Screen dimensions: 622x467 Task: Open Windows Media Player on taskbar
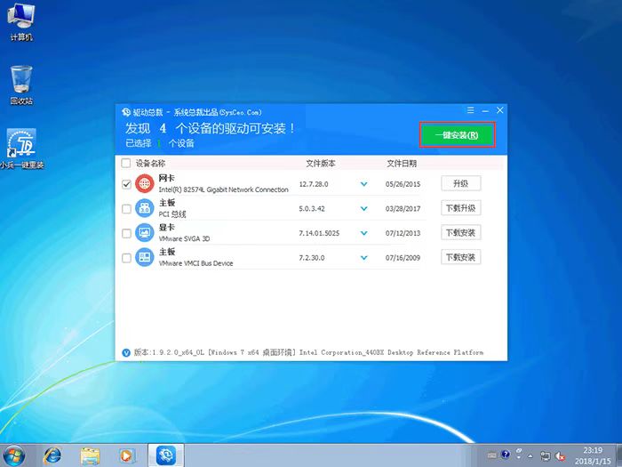[127, 455]
